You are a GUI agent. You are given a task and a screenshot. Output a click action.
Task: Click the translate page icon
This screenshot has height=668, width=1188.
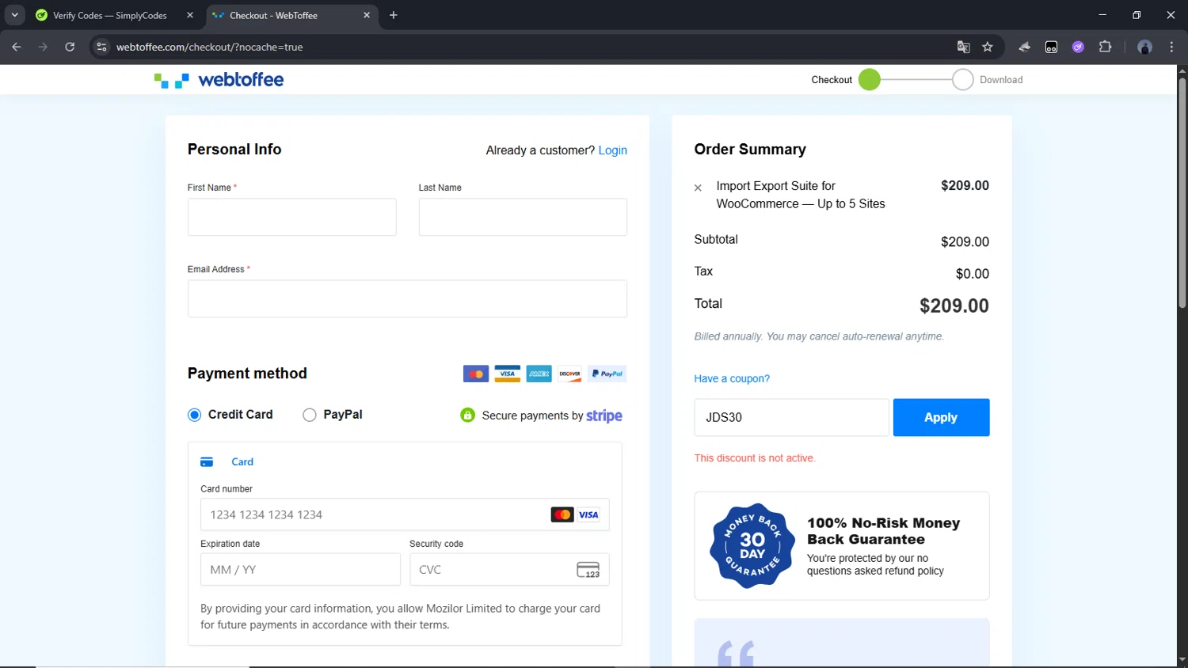[964, 47]
